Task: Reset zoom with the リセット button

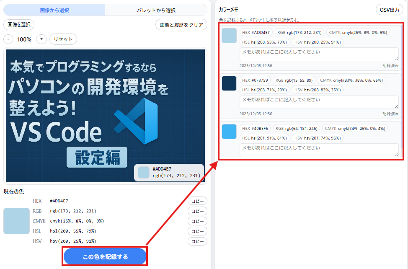Action: pyautogui.click(x=63, y=39)
